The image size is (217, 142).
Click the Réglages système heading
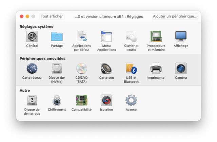[37, 26]
